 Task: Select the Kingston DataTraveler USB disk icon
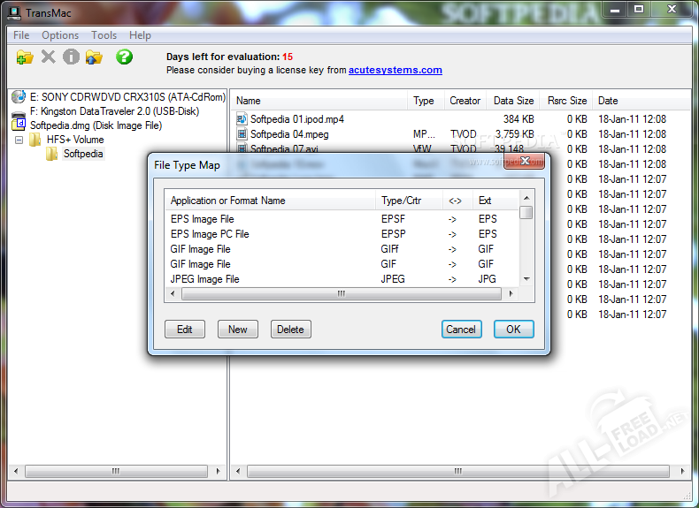(x=19, y=112)
